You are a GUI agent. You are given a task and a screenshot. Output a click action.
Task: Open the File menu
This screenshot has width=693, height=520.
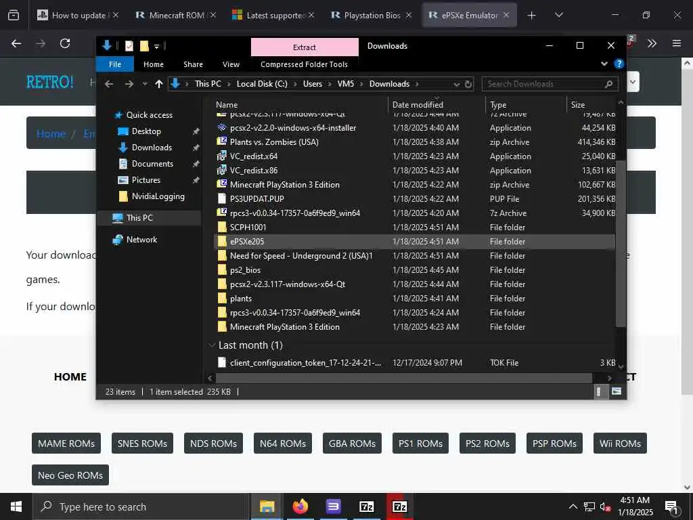point(115,64)
